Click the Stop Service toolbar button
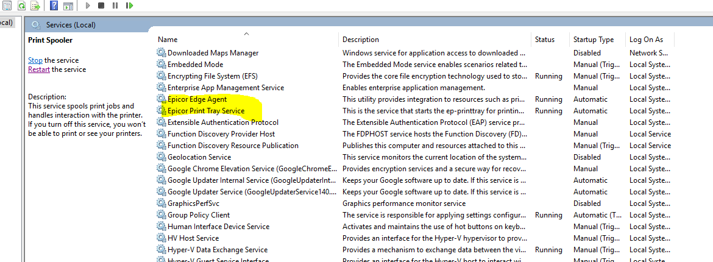The height and width of the screenshot is (262, 713). point(101,5)
